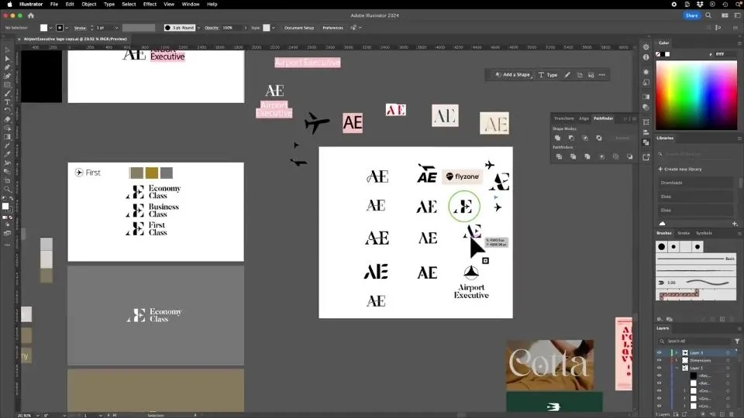Toggle visibility of Dimensions layer

point(659,360)
